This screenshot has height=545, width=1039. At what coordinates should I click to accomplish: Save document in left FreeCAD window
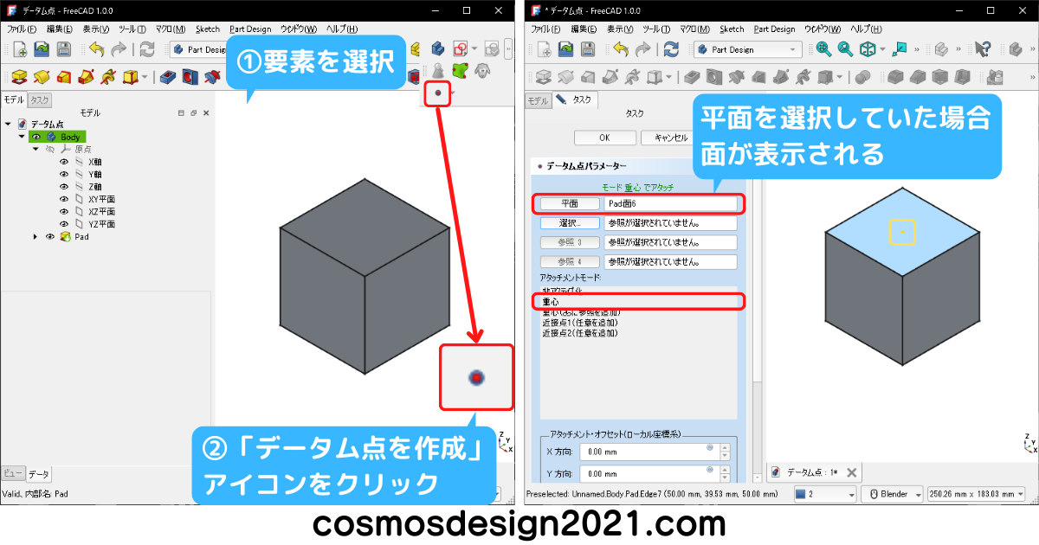pos(62,49)
